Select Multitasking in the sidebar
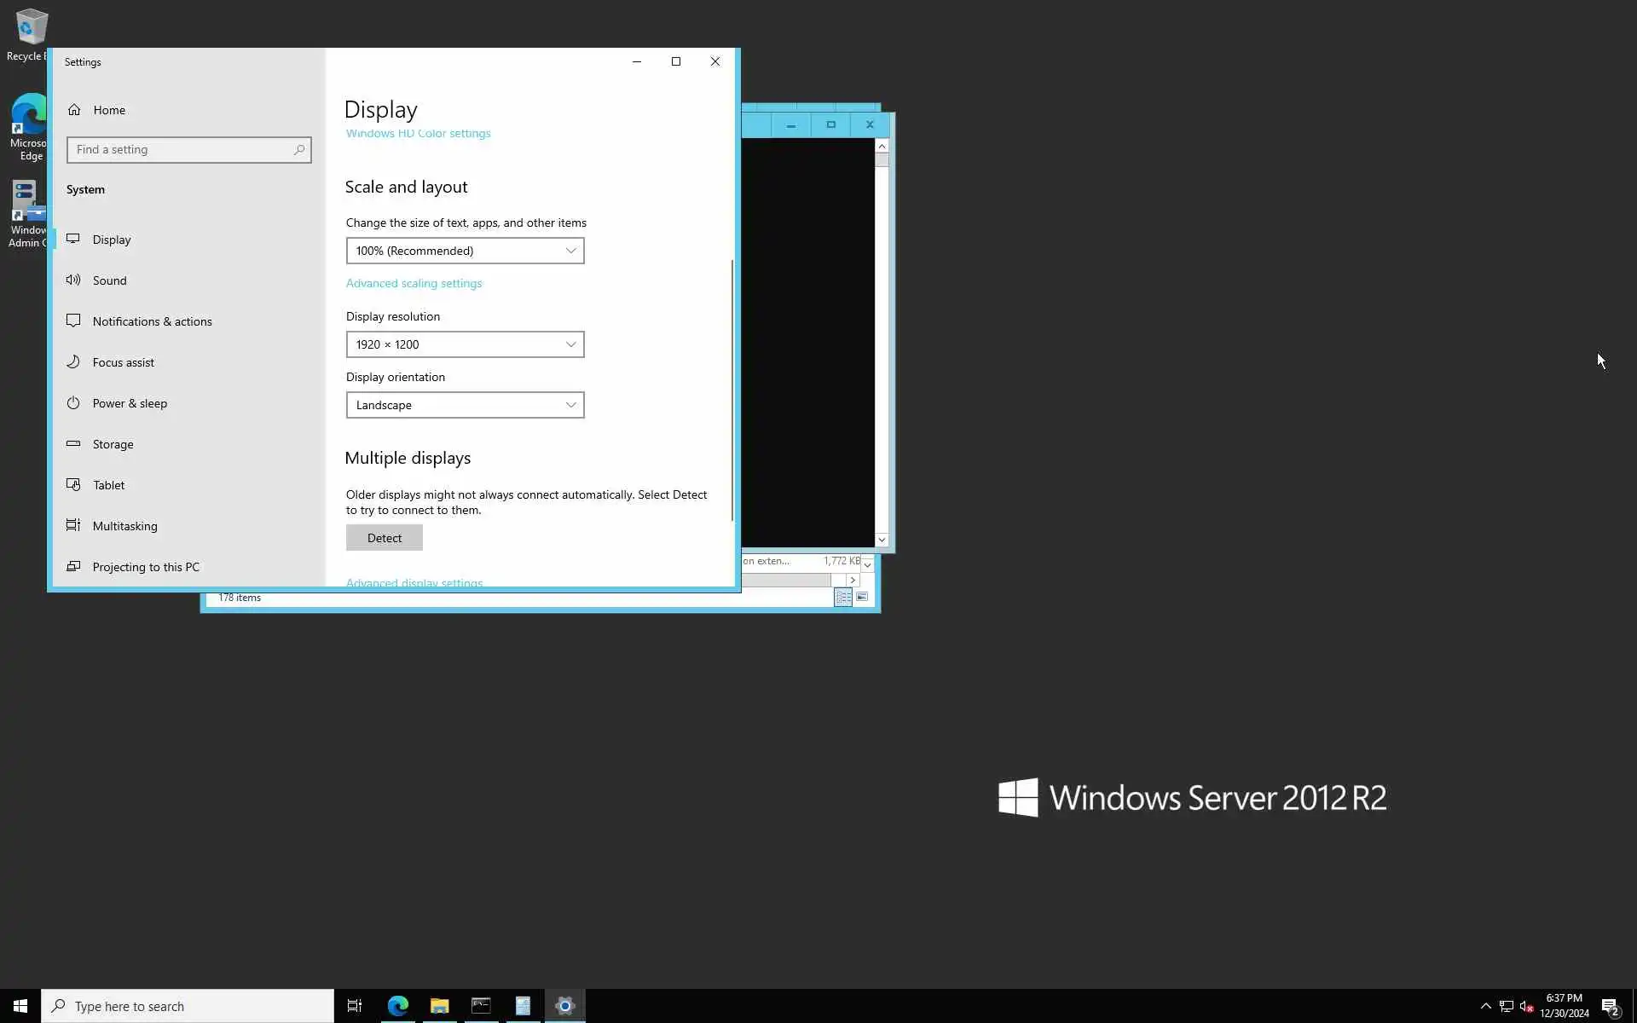This screenshot has height=1023, width=1637. click(124, 526)
